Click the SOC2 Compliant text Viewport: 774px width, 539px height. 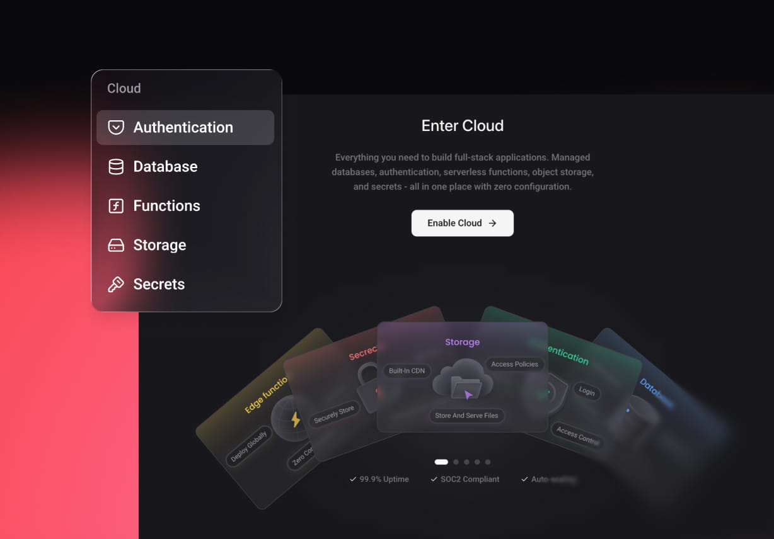[x=470, y=479]
